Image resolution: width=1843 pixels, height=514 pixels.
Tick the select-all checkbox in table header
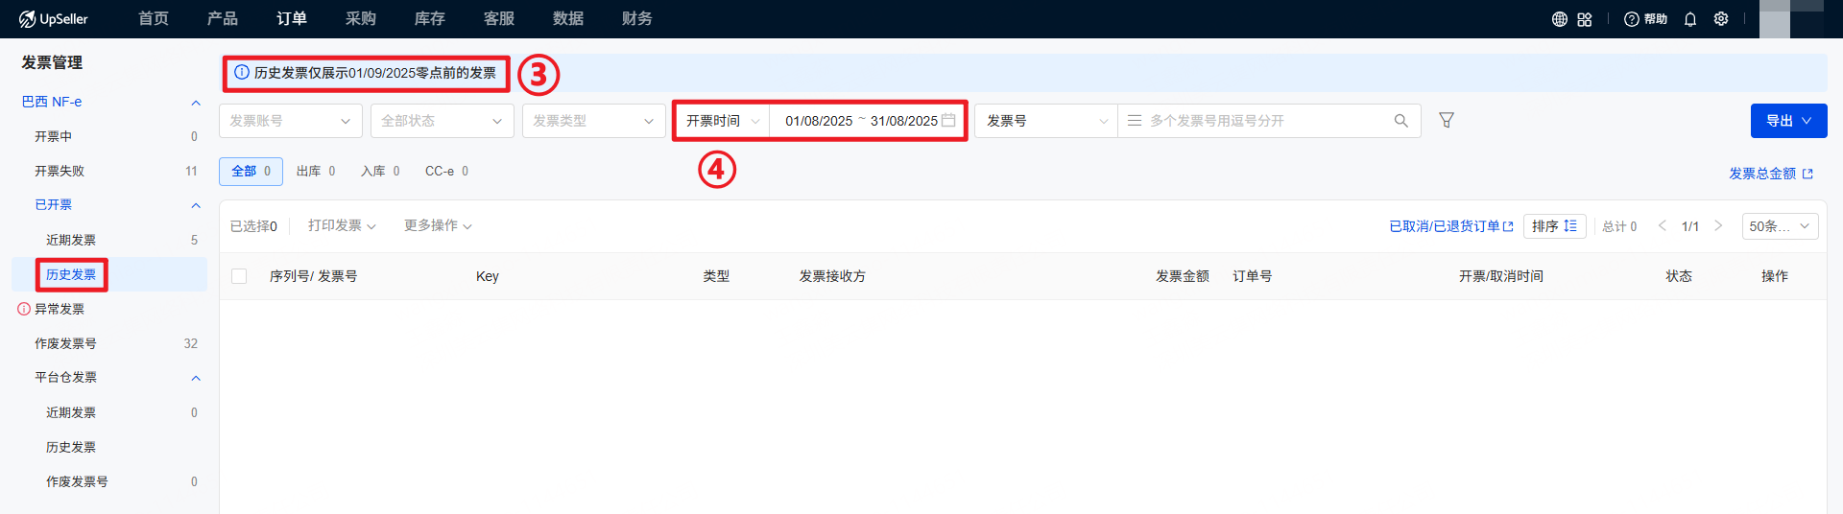[x=239, y=276]
